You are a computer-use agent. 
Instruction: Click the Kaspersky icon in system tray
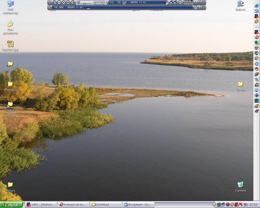[x=241, y=205]
